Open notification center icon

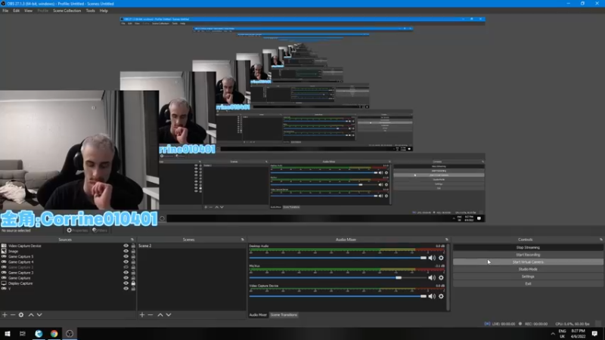coord(594,333)
